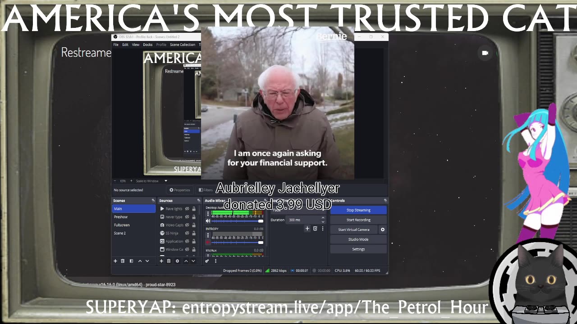This screenshot has height=324, width=577.
Task: Add a new scene with plus icon
Action: tap(115, 261)
